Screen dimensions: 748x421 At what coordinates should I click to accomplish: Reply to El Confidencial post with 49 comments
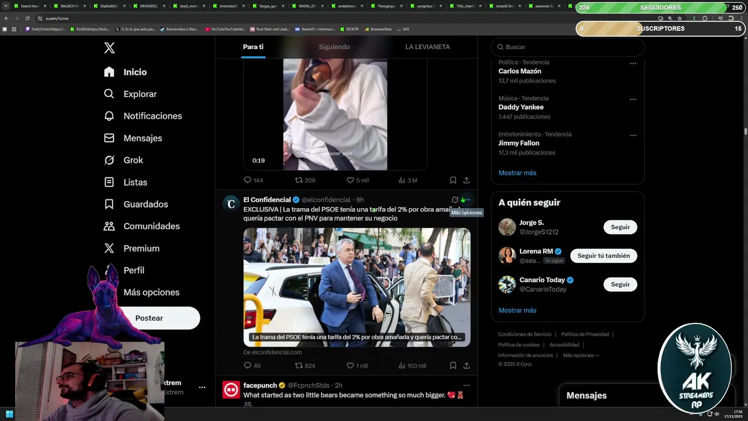[252, 365]
